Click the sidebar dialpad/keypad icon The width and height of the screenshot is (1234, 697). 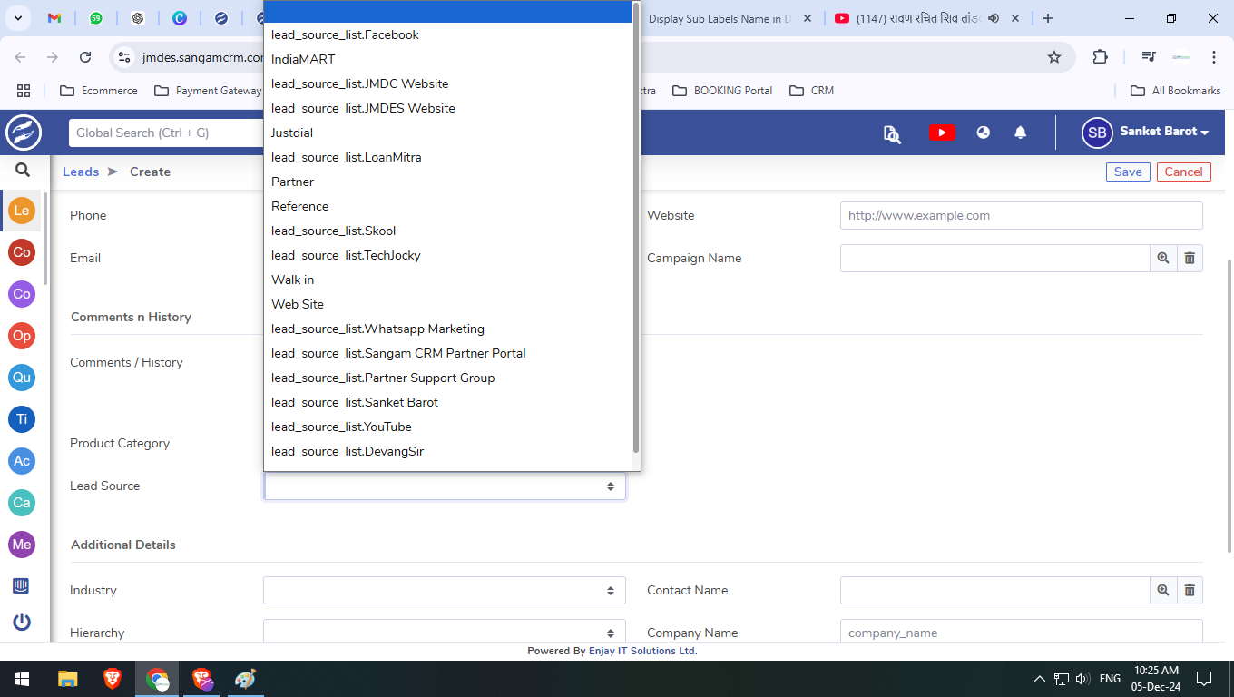22,585
